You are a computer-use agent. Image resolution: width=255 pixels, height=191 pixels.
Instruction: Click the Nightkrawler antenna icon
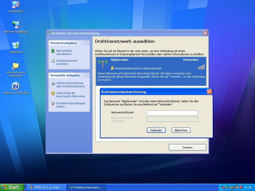[x=103, y=63]
